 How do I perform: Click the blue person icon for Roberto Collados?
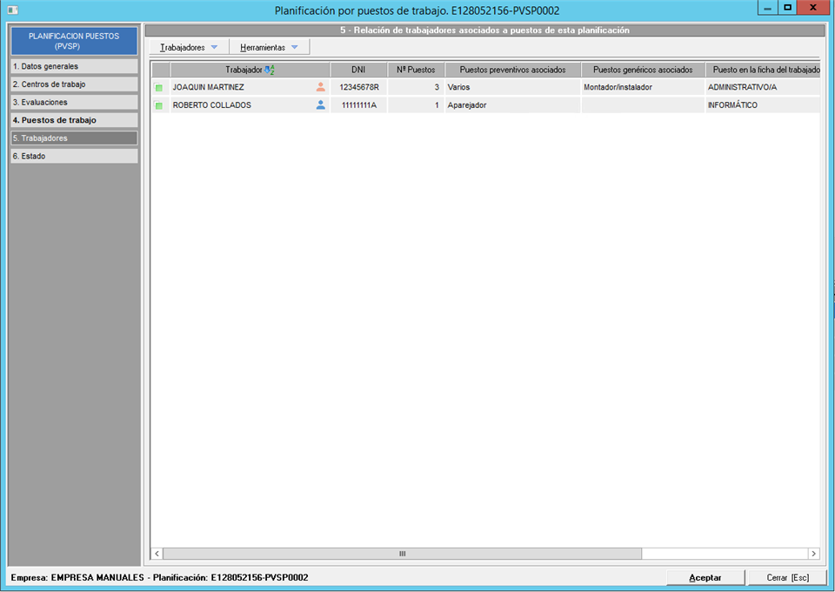pos(320,105)
